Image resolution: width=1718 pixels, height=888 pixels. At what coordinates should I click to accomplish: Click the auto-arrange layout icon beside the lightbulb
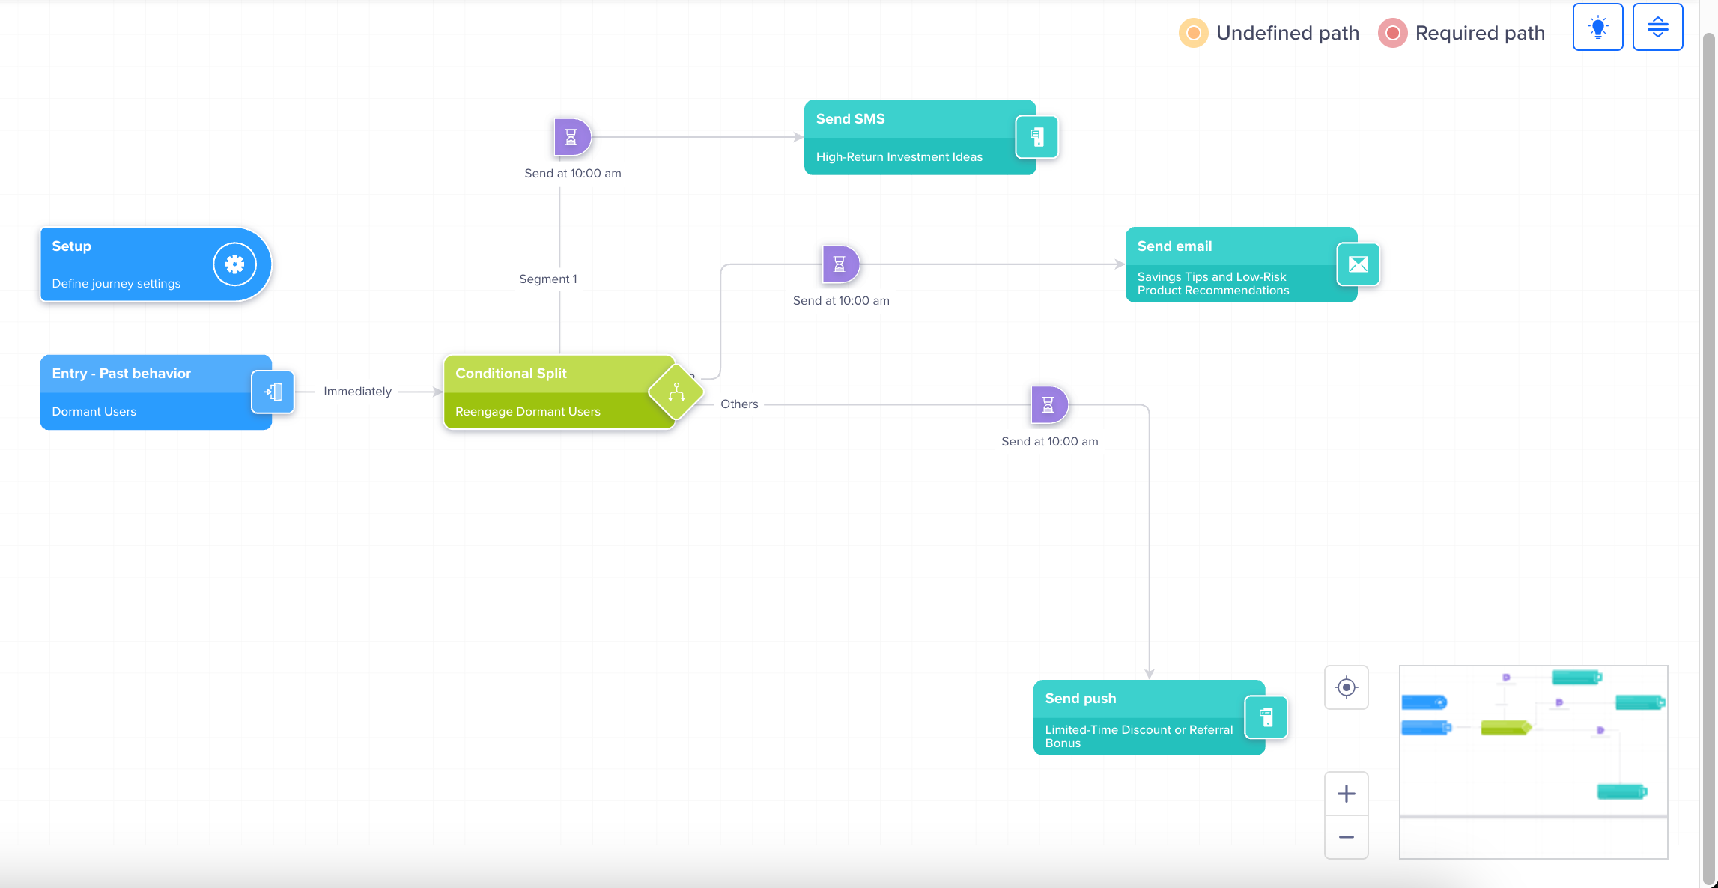coord(1657,26)
